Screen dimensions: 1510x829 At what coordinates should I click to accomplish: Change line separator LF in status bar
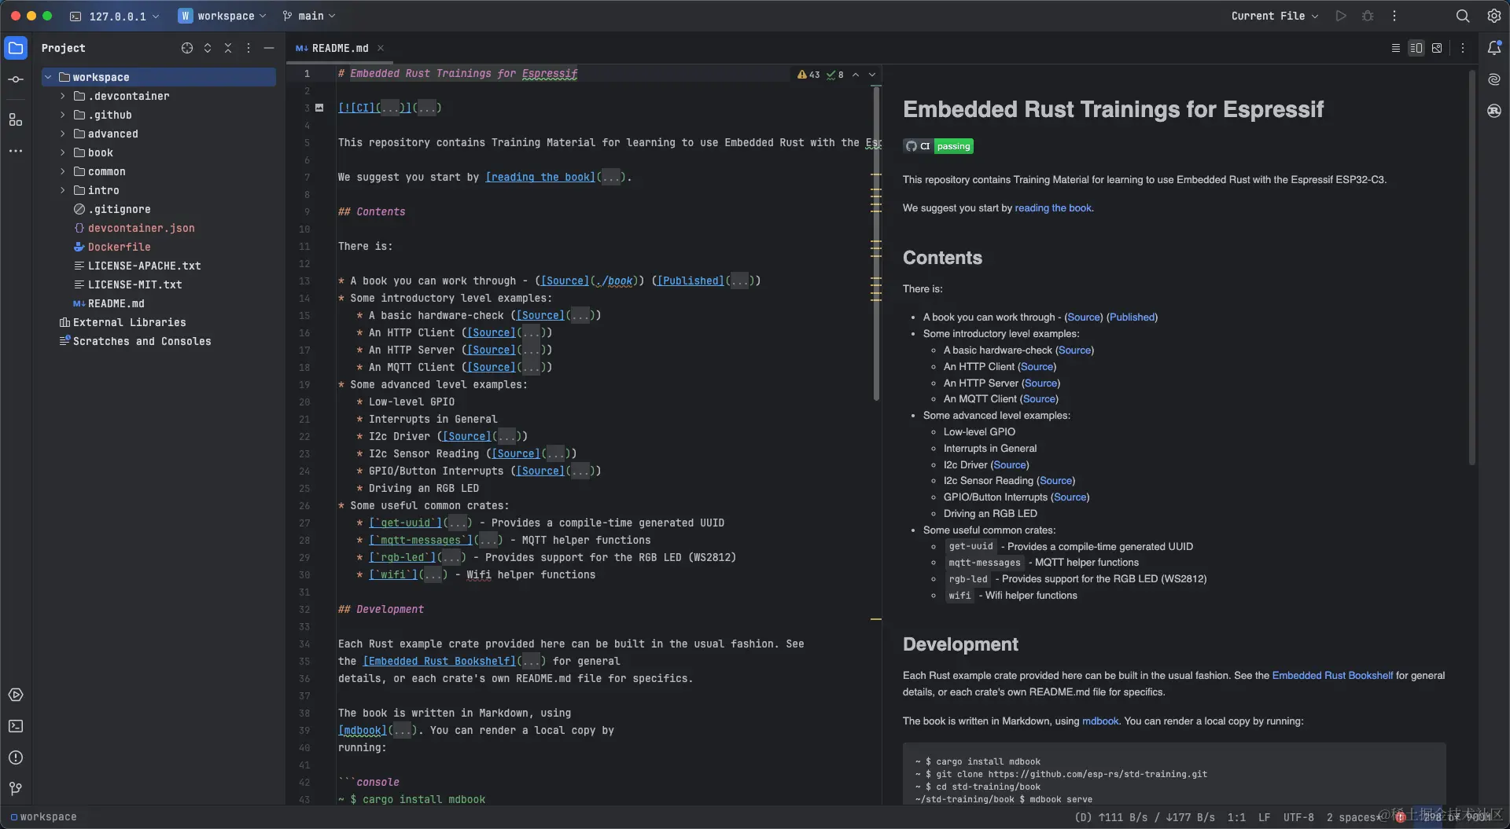pos(1264,817)
